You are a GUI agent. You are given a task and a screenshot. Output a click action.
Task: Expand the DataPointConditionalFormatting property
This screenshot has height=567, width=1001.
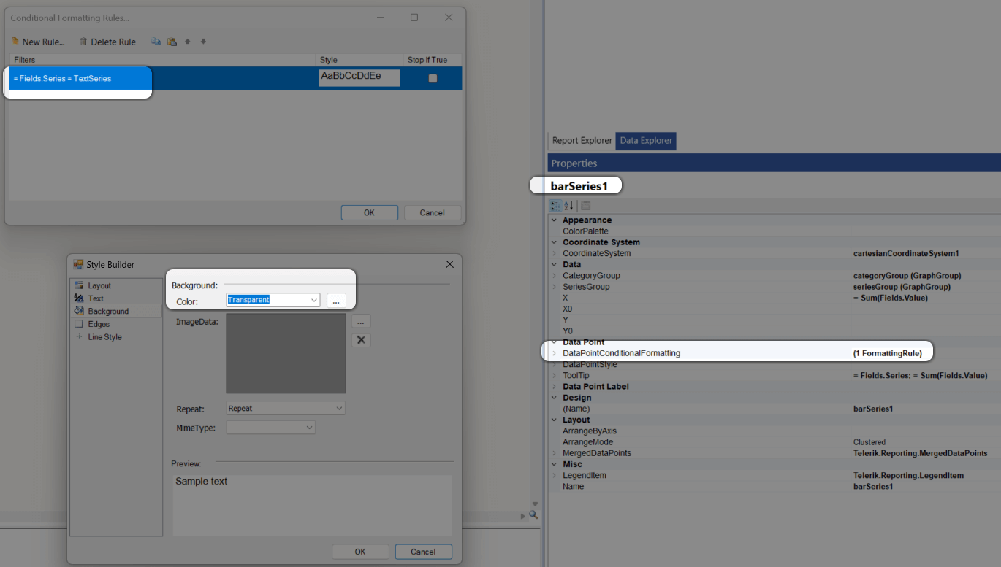(x=555, y=352)
